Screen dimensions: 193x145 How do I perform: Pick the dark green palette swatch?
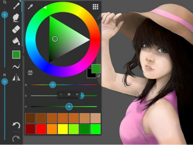pos(84,129)
